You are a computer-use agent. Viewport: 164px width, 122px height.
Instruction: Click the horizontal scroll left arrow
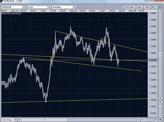tap(20, 120)
